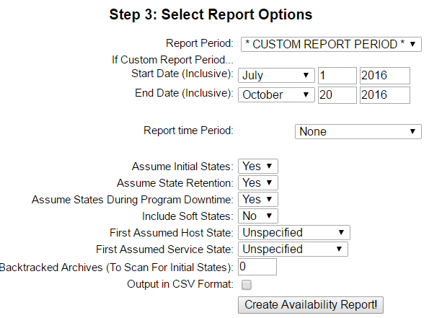Open the Start Date month dropdown

(x=276, y=75)
